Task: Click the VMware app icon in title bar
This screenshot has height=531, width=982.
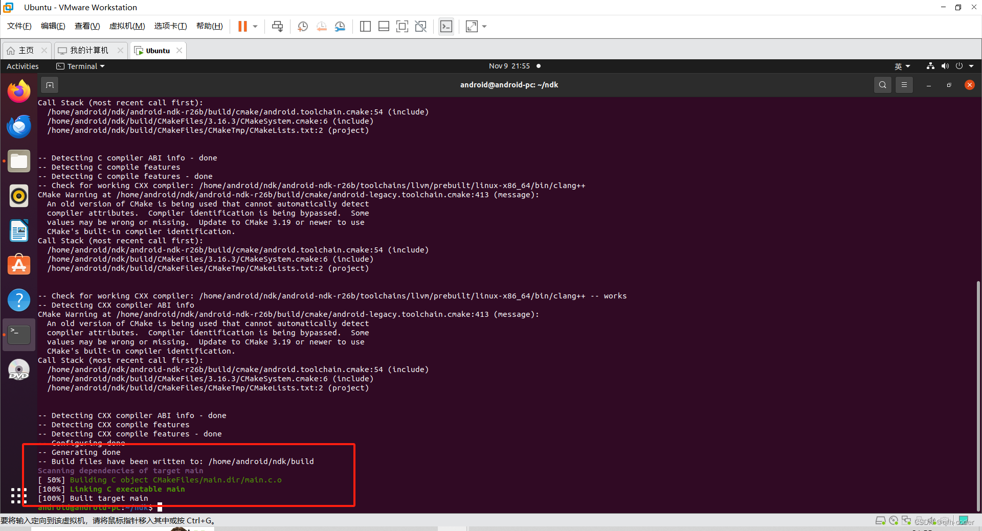Action: [x=8, y=7]
